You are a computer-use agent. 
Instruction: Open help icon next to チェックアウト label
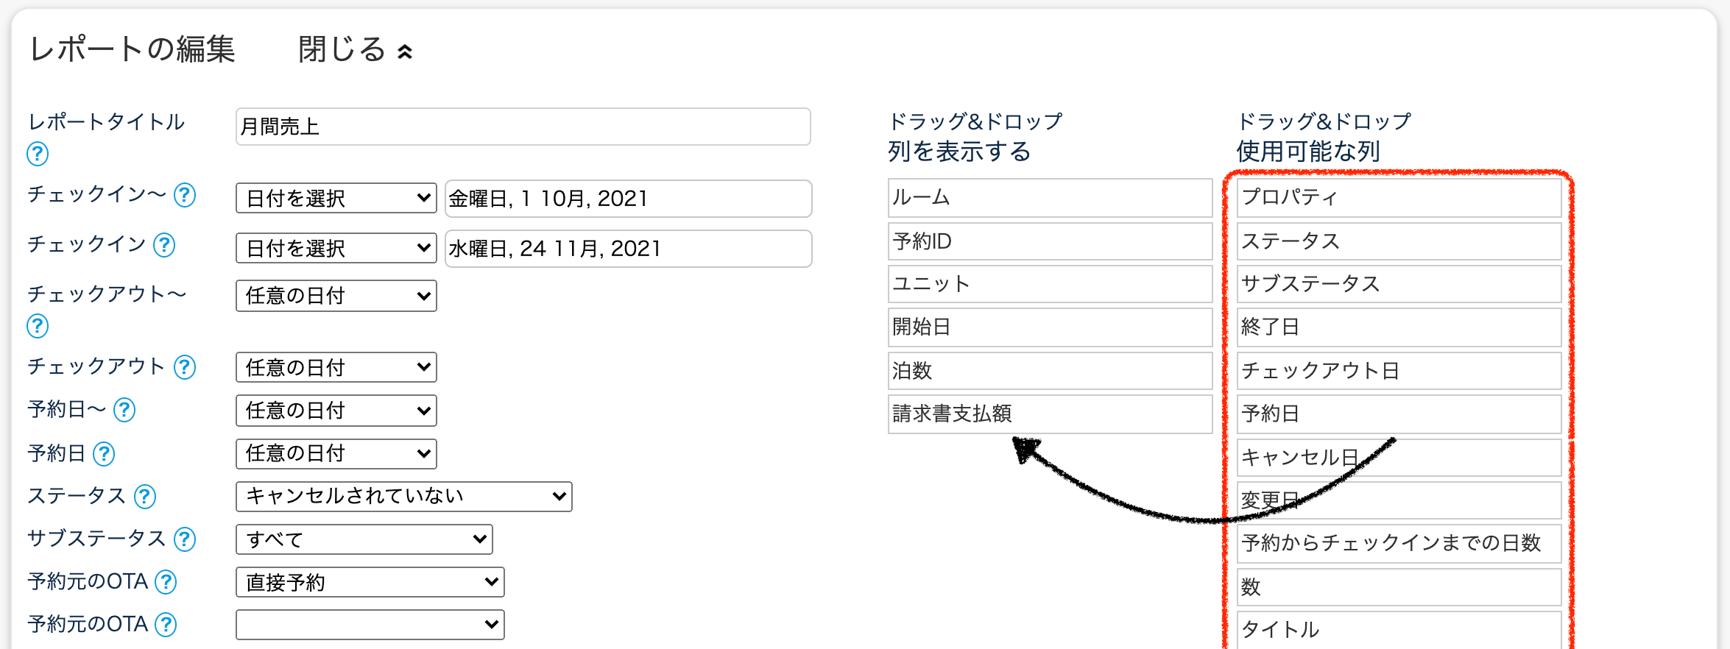coord(184,366)
